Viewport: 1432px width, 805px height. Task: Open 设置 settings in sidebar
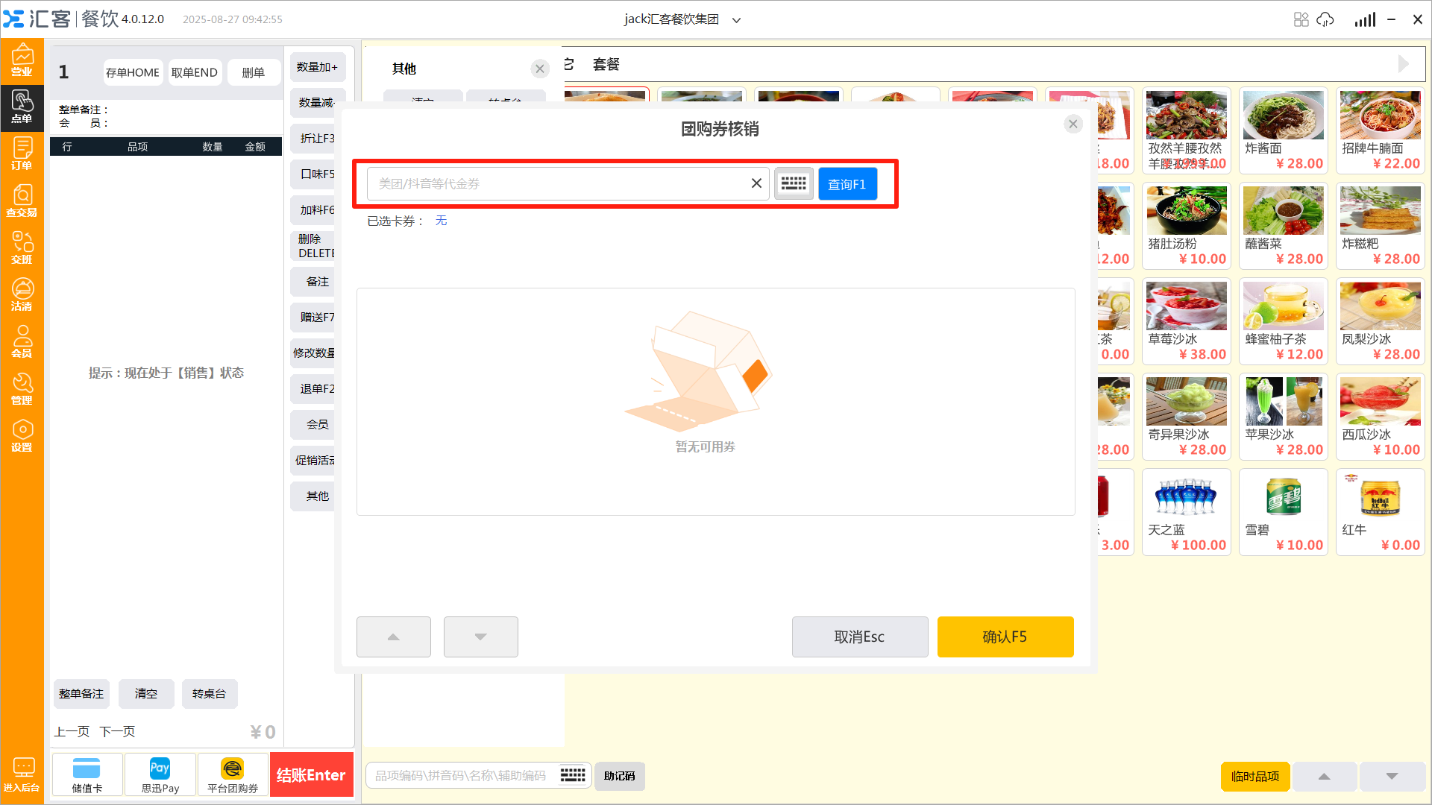click(22, 436)
